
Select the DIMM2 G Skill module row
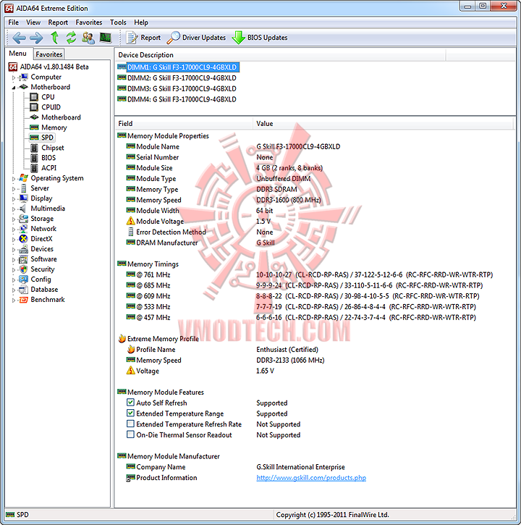pos(182,78)
